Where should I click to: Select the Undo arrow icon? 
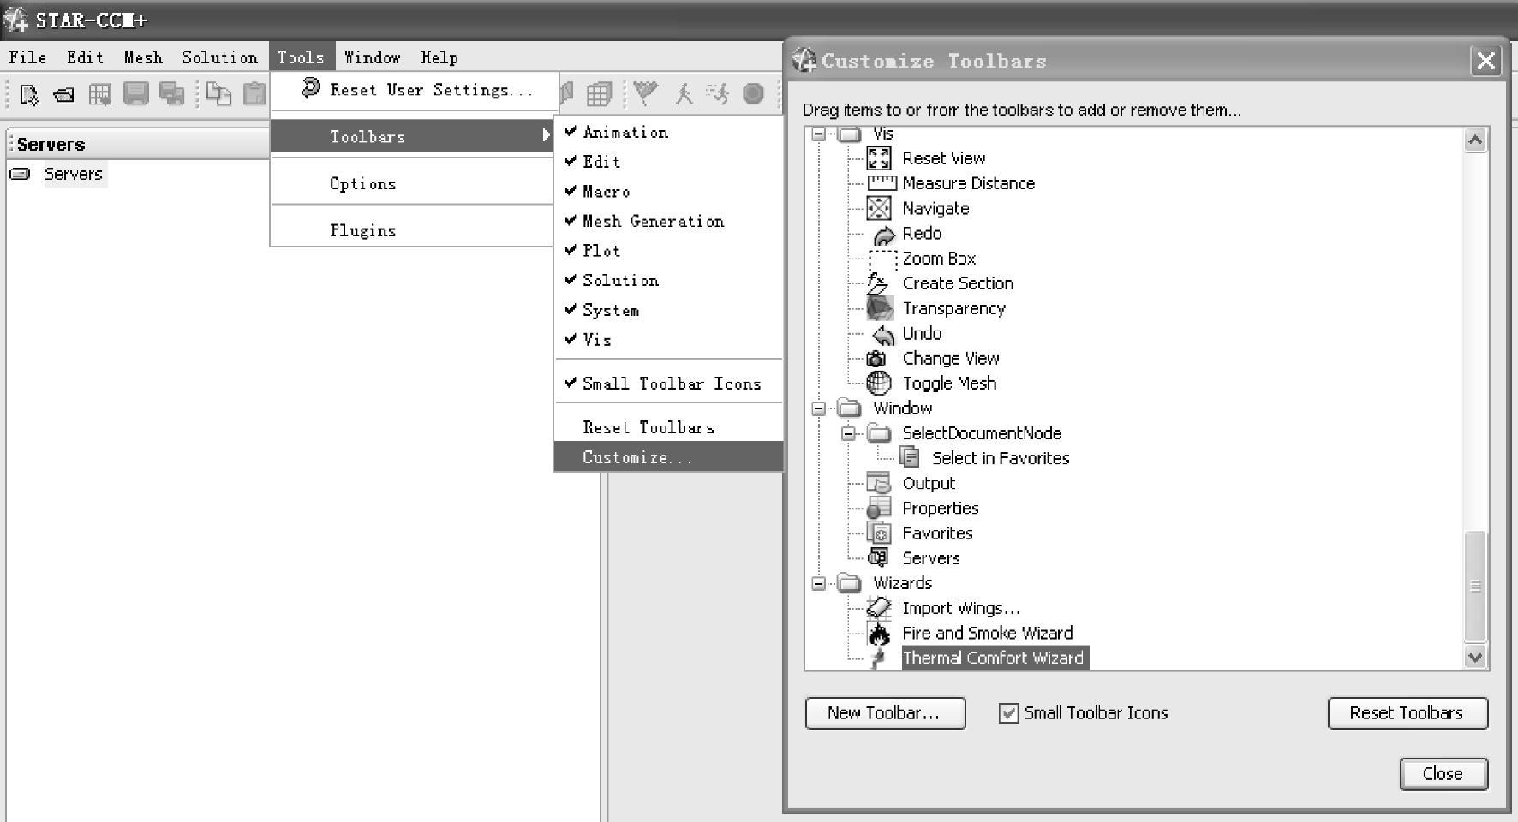pos(883,334)
